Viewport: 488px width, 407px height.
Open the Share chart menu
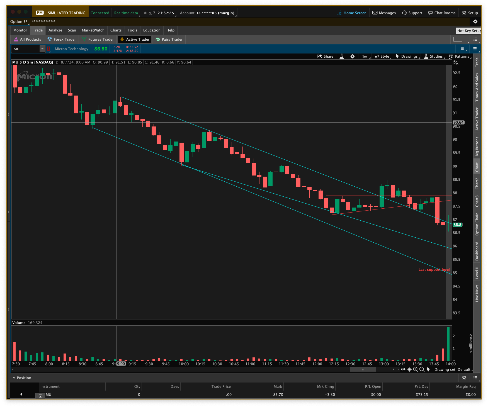326,56
